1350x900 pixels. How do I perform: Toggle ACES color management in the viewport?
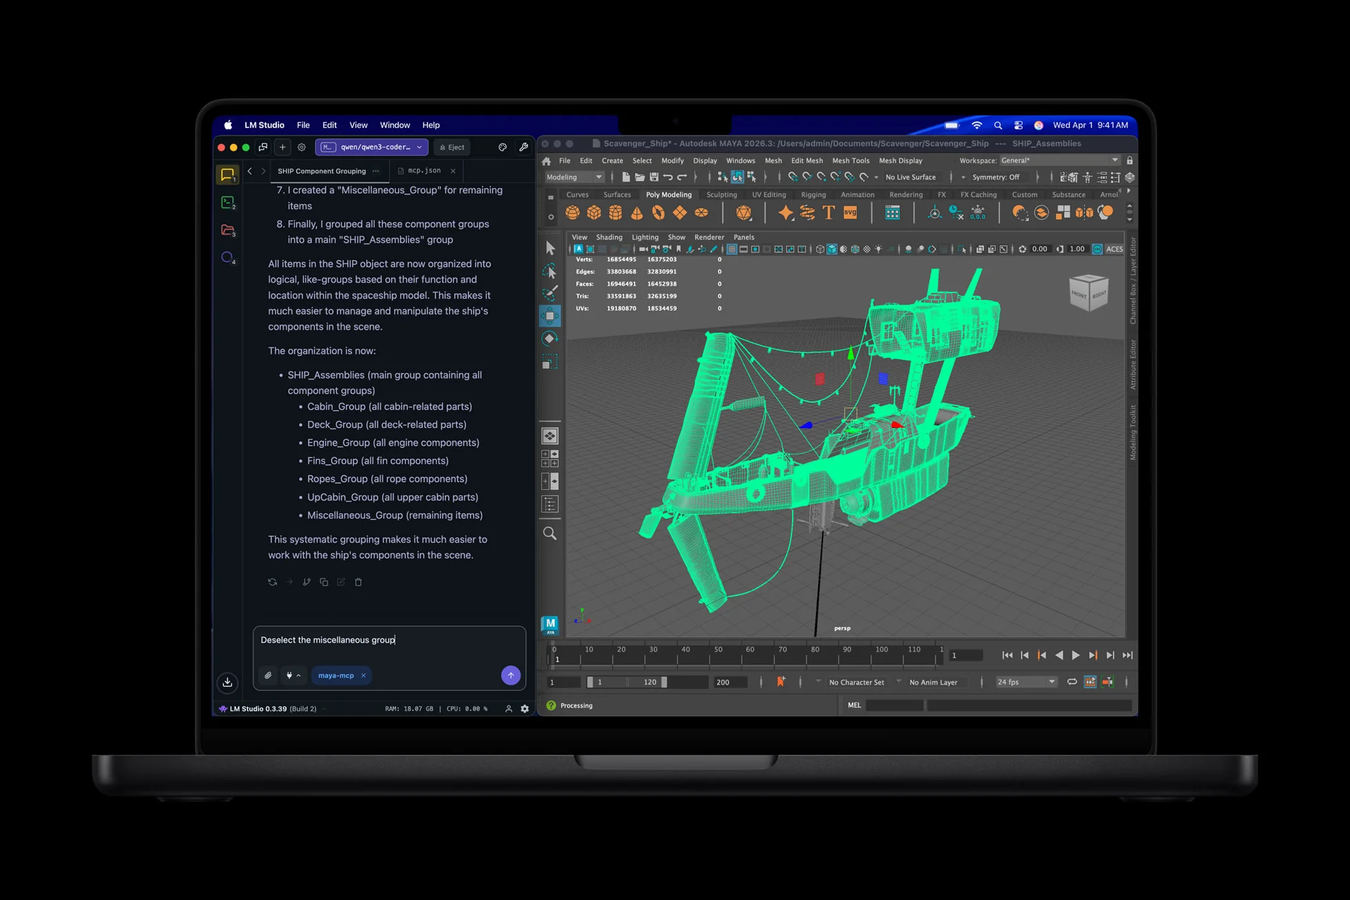pyautogui.click(x=1098, y=249)
